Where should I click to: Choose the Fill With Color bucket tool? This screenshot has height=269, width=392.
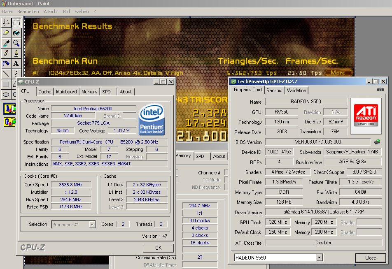click(16, 33)
